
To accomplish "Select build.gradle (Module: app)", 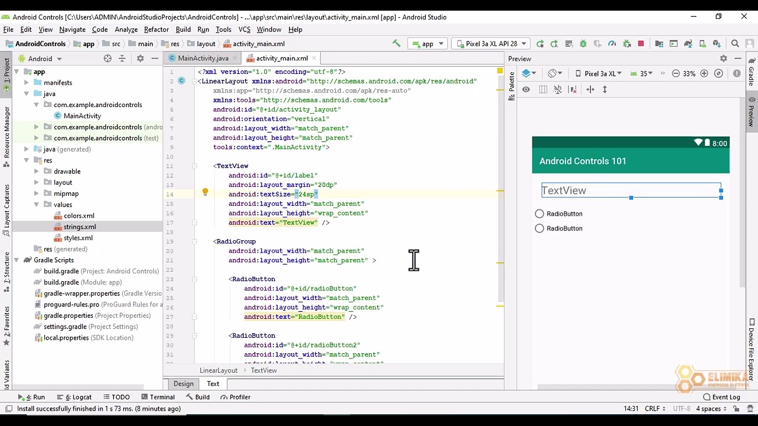I will click(x=83, y=282).
